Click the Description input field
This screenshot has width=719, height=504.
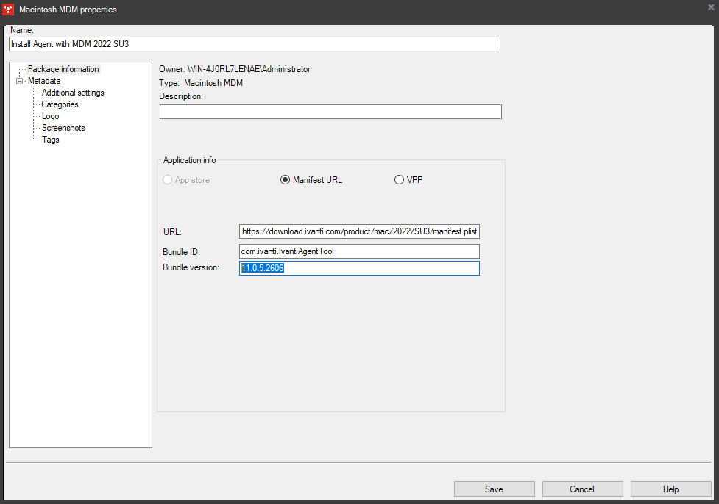(x=330, y=111)
